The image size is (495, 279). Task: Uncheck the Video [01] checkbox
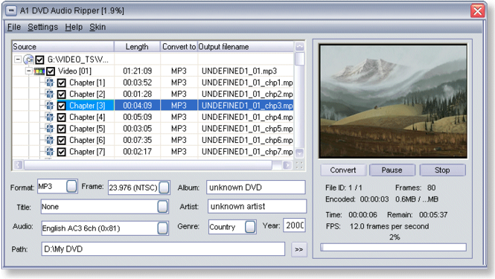point(51,71)
